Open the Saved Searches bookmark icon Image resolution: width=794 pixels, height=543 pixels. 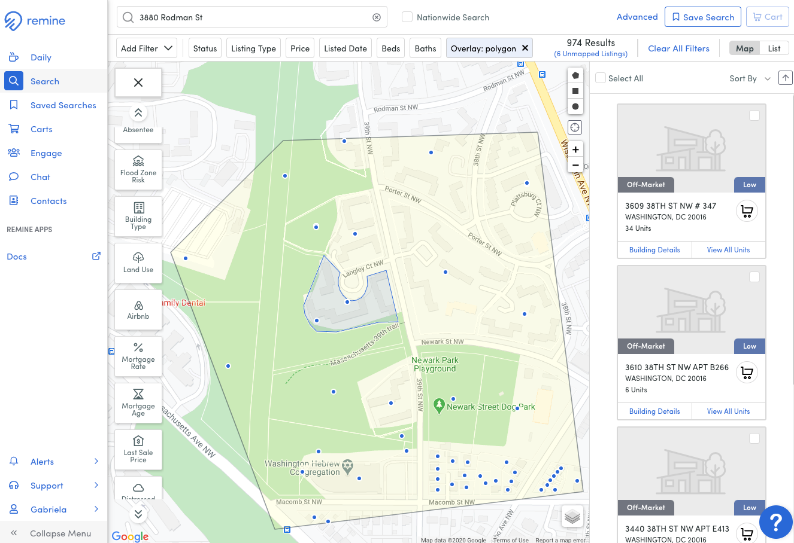(14, 105)
